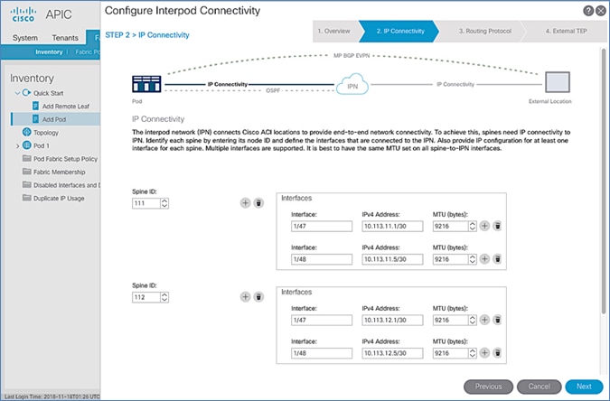Screen dimensions: 610x401
Task: Click the IPv4 Address field 10.113.11.5/30
Action: click(392, 259)
